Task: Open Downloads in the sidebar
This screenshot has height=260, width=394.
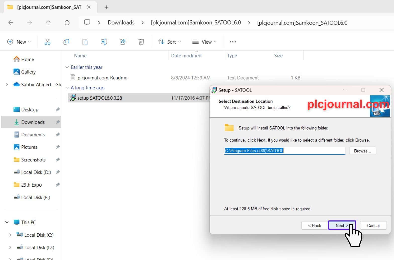Action: coord(31,122)
